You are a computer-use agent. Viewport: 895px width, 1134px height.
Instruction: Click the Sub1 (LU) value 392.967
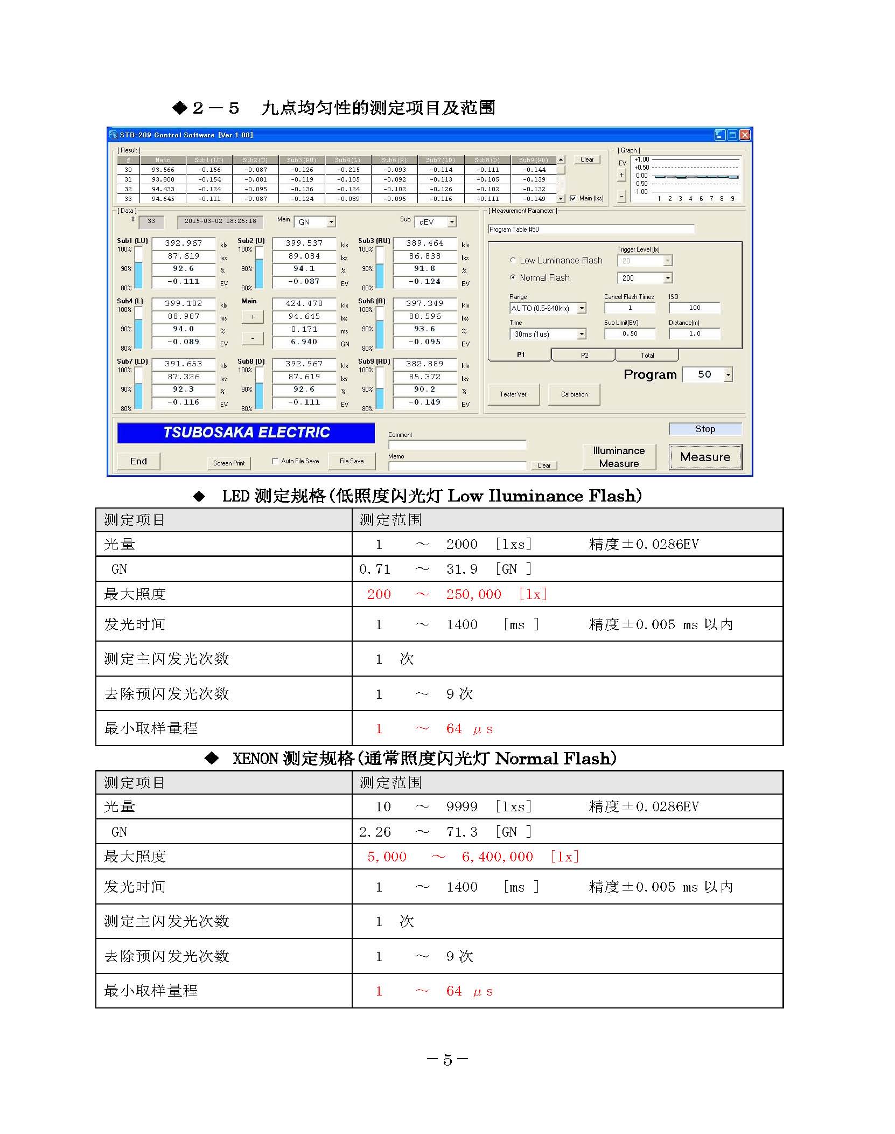pos(184,244)
